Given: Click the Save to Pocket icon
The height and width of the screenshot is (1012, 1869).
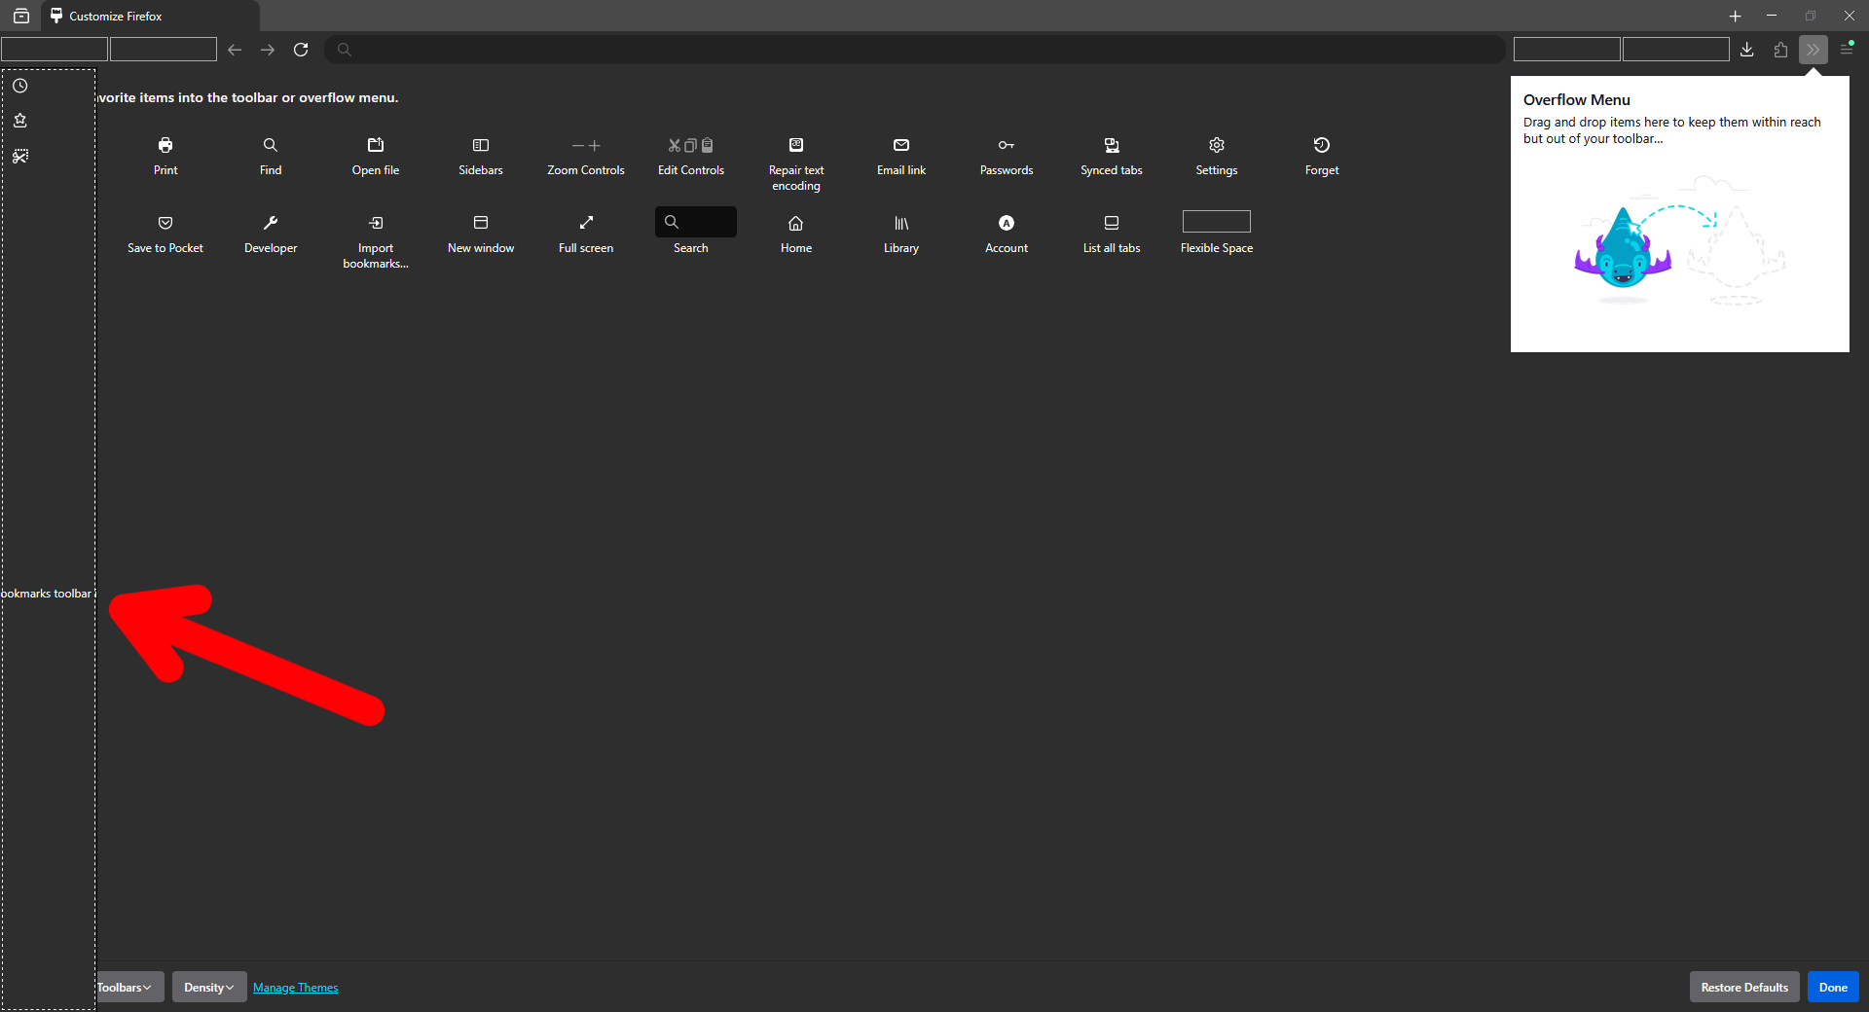Looking at the screenshot, I should coord(165,223).
